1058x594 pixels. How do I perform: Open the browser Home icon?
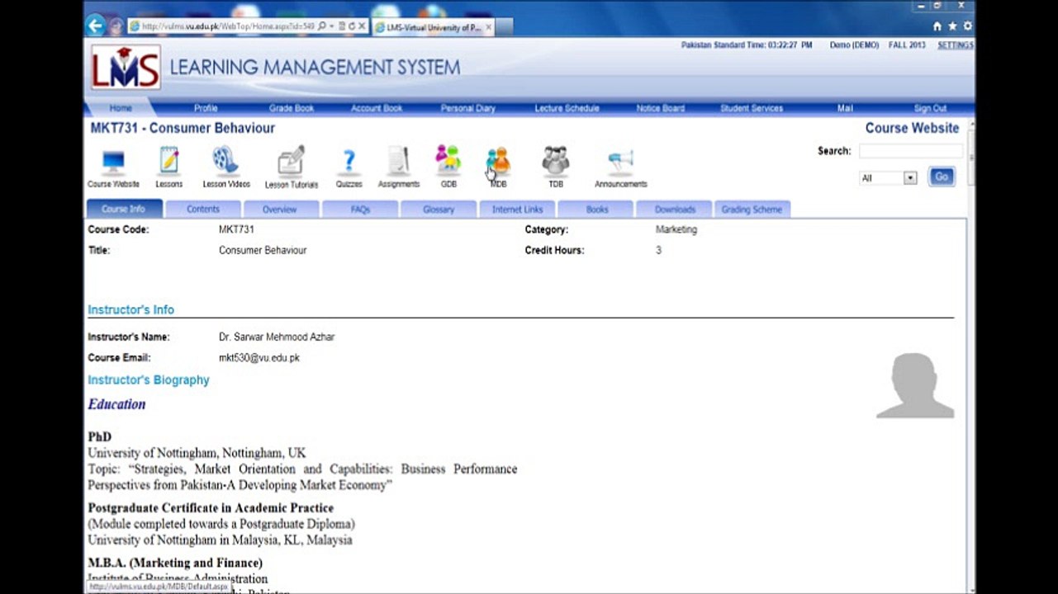[x=937, y=26]
